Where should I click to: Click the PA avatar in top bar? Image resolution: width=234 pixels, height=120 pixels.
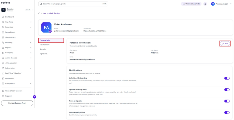coord(213,4)
